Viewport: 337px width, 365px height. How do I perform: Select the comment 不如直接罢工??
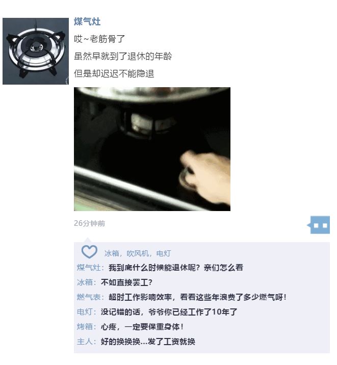126,282
